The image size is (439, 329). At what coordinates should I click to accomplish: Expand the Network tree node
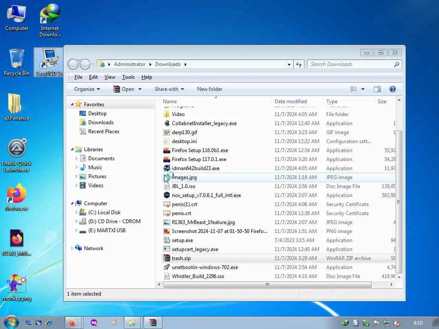72,248
